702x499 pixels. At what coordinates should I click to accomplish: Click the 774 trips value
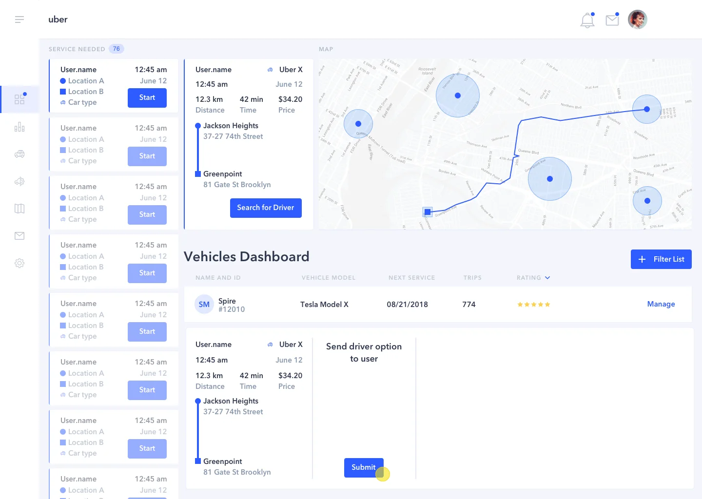[469, 305]
